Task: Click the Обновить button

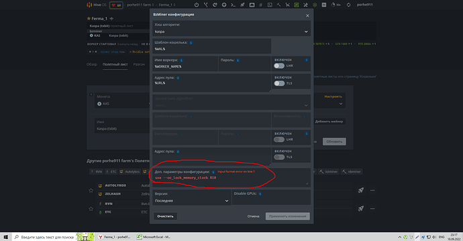Action: [x=334, y=141]
